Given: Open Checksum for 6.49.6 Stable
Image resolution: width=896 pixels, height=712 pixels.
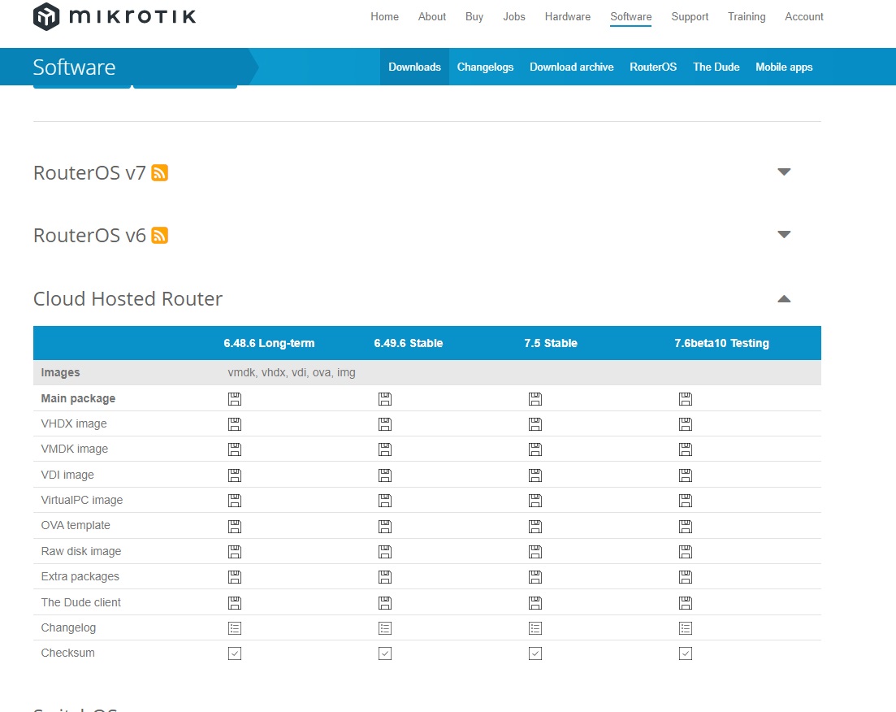Looking at the screenshot, I should pos(385,653).
